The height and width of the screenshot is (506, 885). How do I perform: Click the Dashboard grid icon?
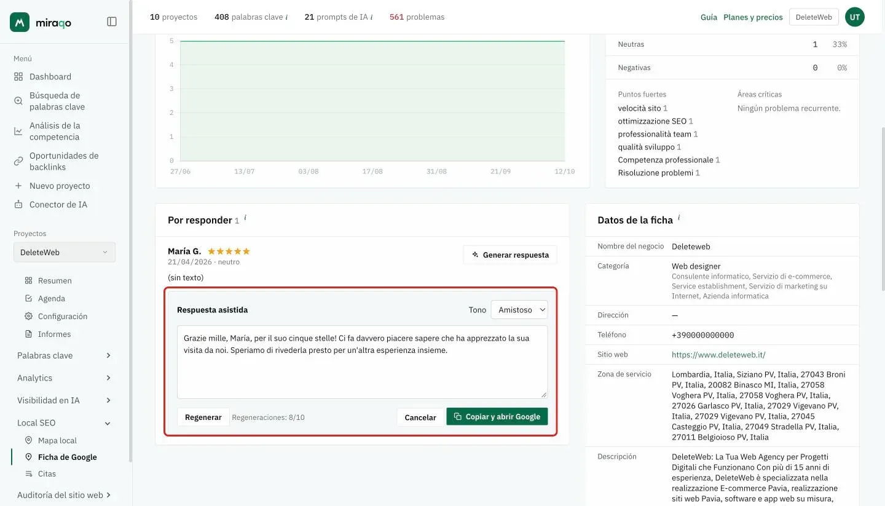[18, 77]
